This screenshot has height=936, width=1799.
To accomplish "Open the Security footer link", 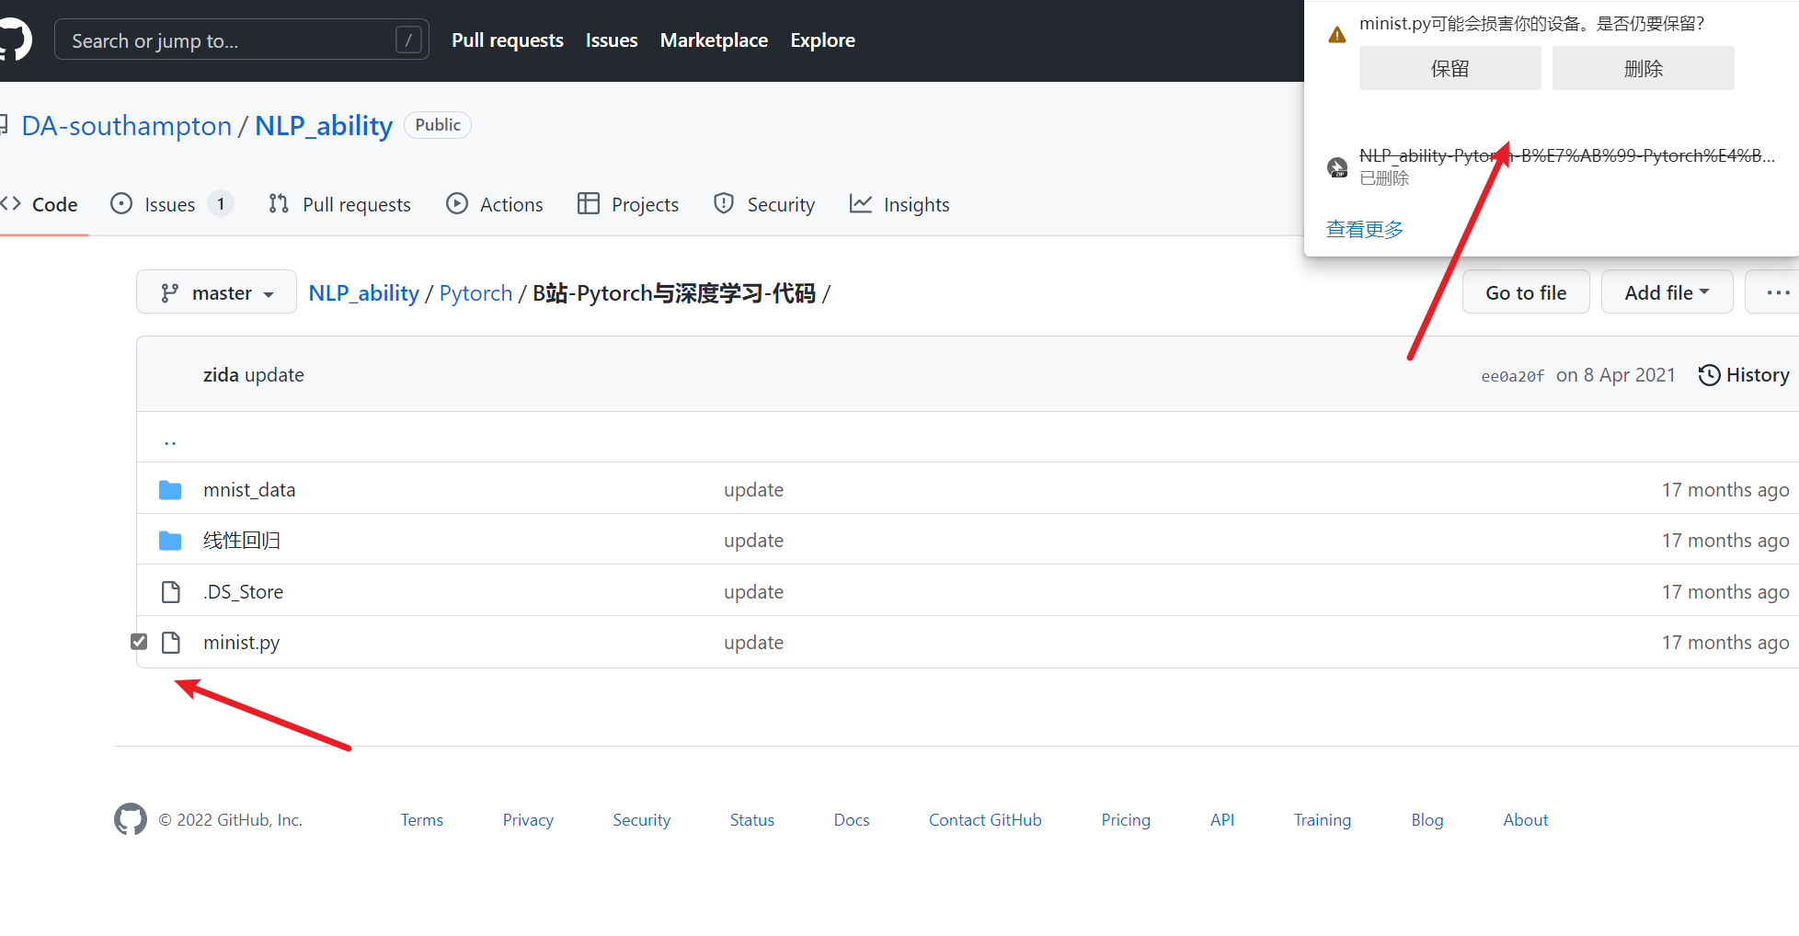I will (x=642, y=820).
